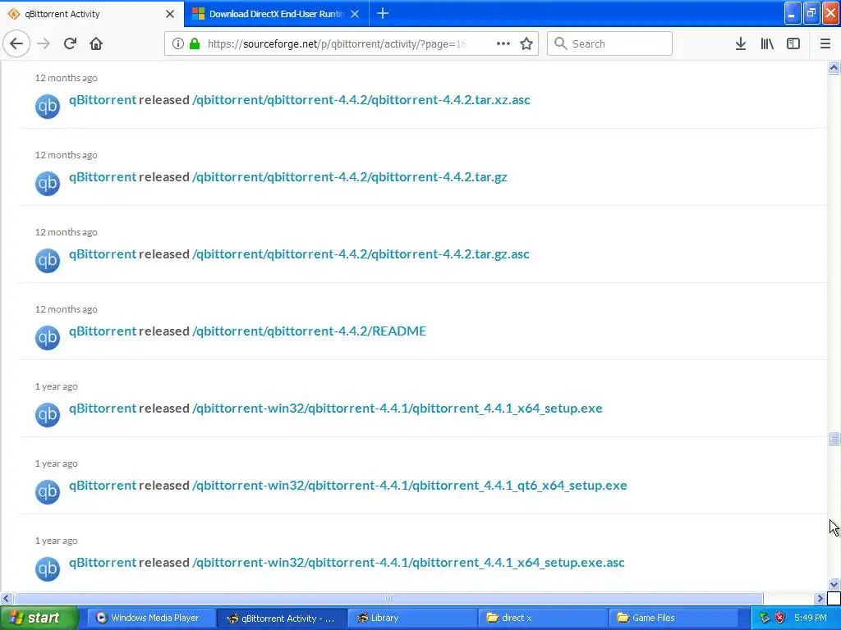Viewport: 841px width, 630px height.
Task: Click the horizontal scrollbar thumb
Action: (x=388, y=598)
